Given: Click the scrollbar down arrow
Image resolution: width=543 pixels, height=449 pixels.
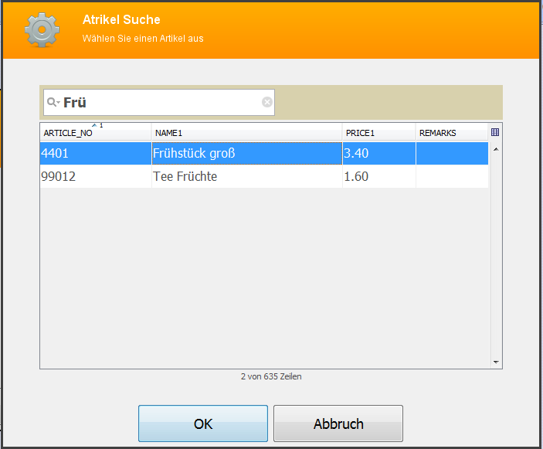Looking at the screenshot, I should [x=496, y=362].
